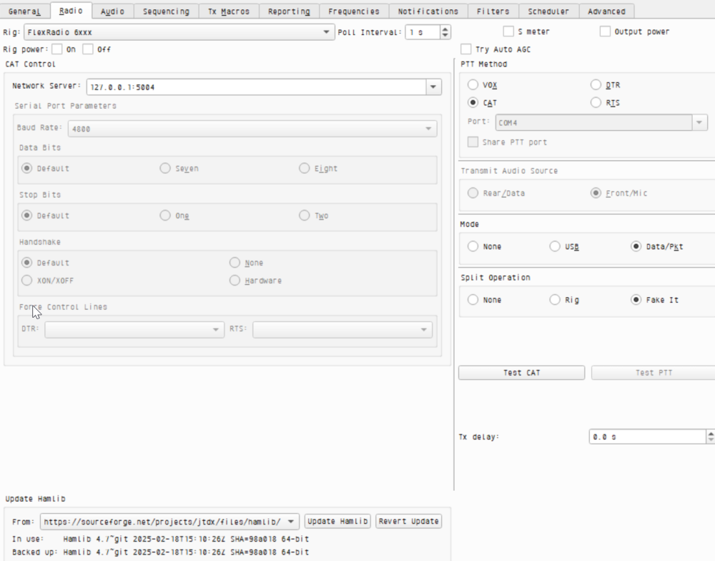This screenshot has width=715, height=561.
Task: Select Data Bits Default radio button
Action: click(27, 168)
